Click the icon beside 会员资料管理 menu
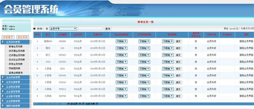Screen dimensions: 254x109 click(x=3, y=42)
